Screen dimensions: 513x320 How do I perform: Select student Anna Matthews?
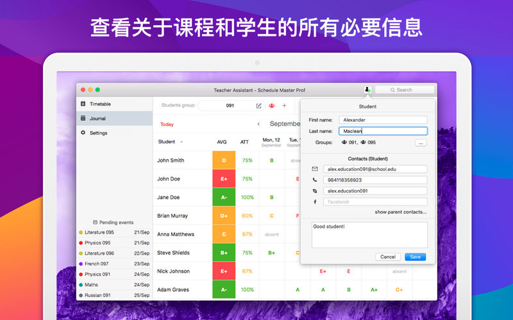pos(176,234)
